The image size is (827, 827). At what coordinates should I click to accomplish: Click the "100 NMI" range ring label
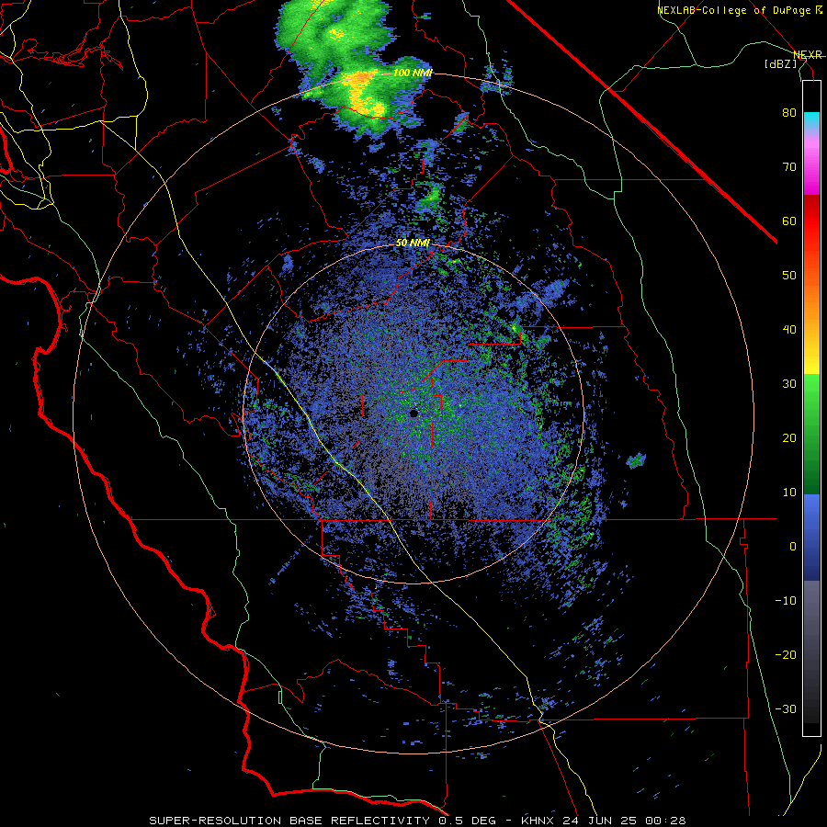(x=413, y=73)
